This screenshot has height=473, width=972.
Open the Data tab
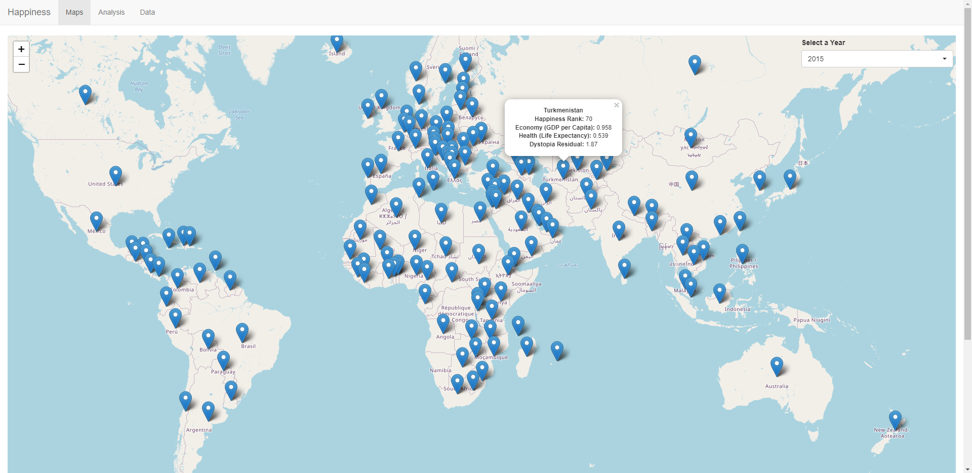(x=147, y=12)
